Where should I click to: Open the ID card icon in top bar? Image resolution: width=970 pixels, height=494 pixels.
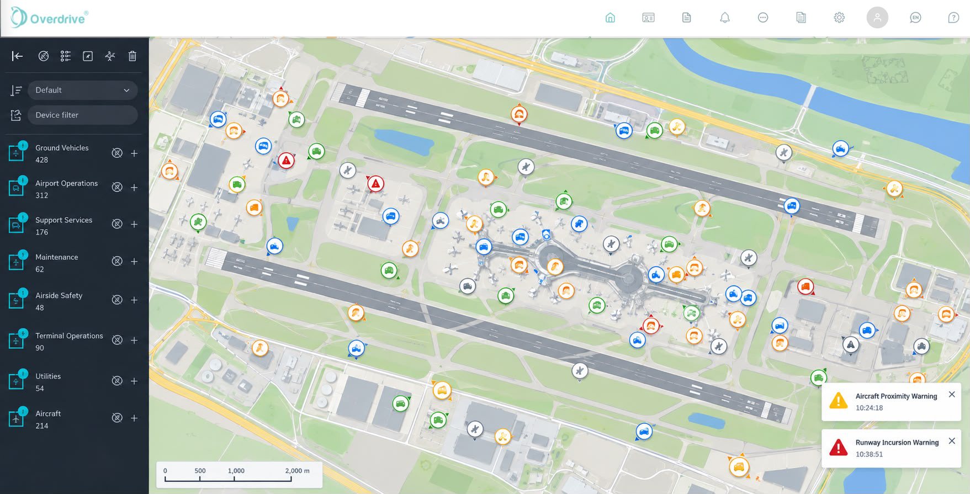click(x=649, y=18)
